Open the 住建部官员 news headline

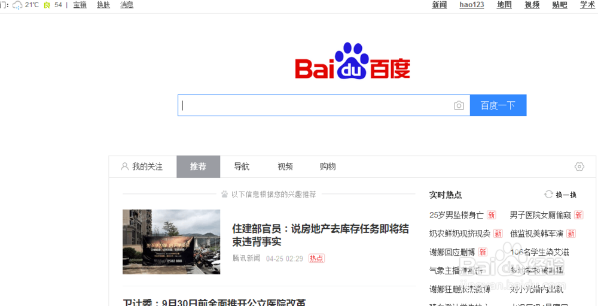pos(321,235)
